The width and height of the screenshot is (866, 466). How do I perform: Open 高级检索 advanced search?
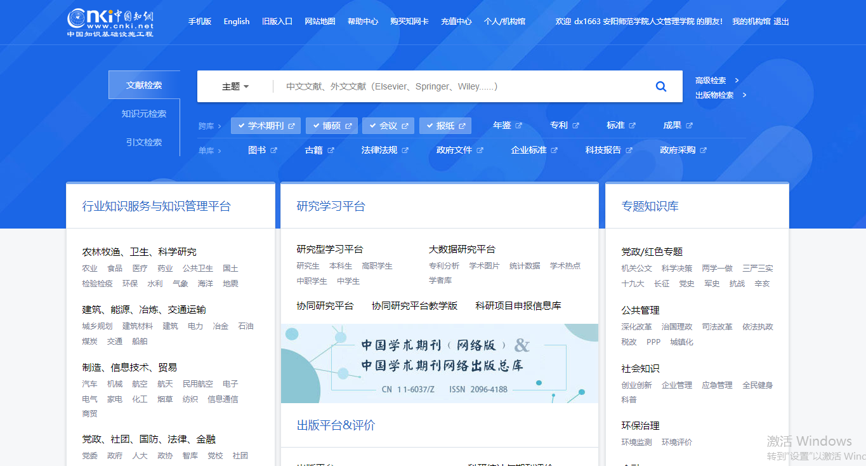[711, 81]
